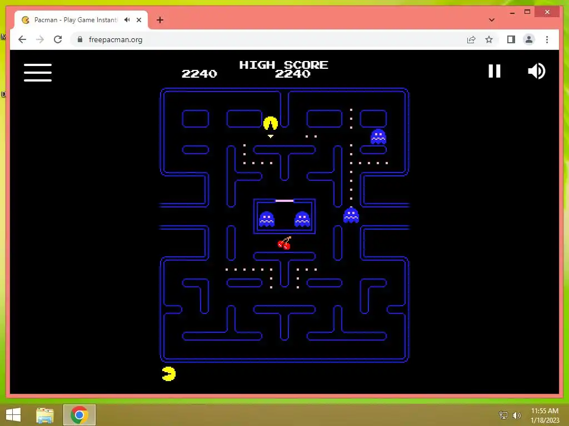Open network icon in system tray
Image resolution: width=569 pixels, height=426 pixels.
[x=503, y=415]
